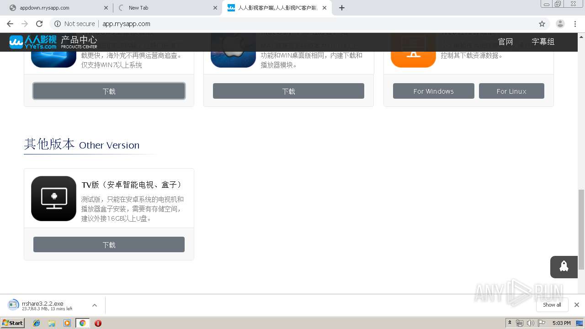The height and width of the screenshot is (329, 585).
Task: Click 下载 under the TV版 card
Action: [109, 244]
